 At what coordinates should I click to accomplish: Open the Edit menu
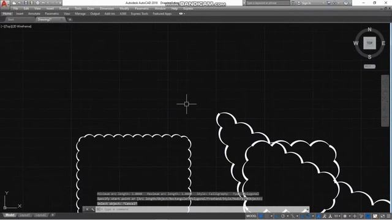26,9
